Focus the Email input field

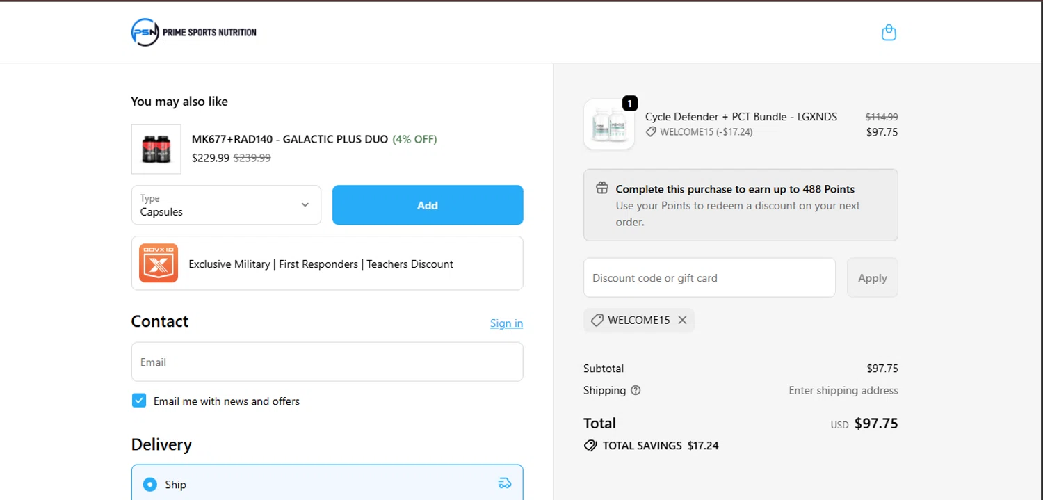coord(327,362)
